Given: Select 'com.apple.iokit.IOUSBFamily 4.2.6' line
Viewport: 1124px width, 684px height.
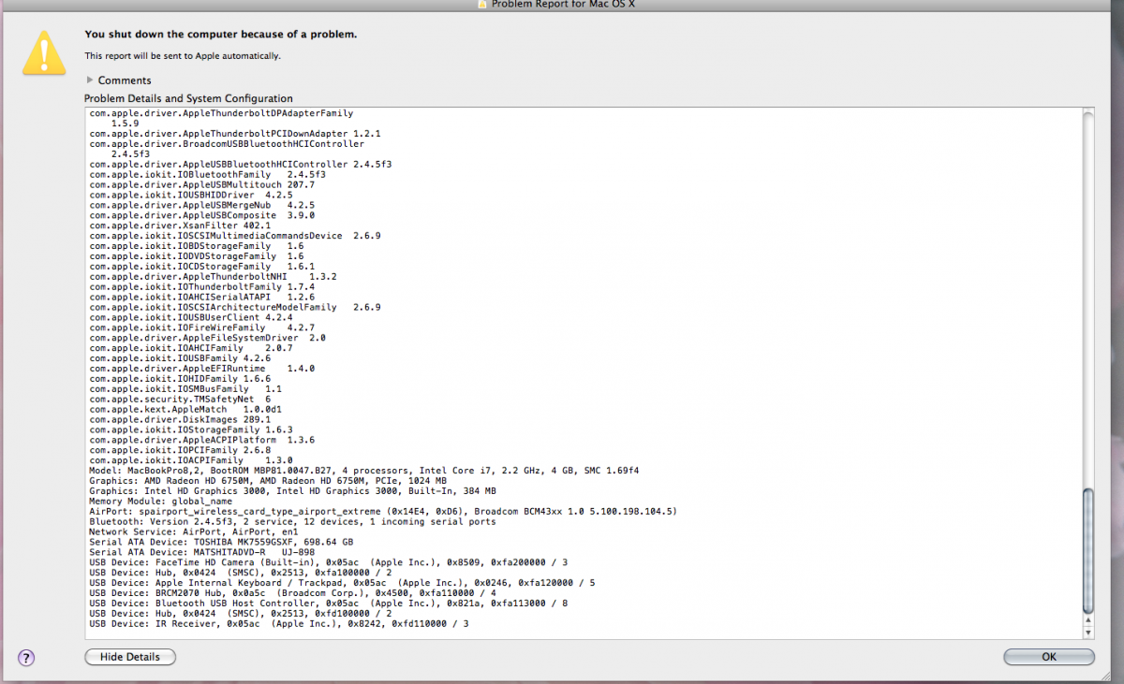Looking at the screenshot, I should pos(180,358).
